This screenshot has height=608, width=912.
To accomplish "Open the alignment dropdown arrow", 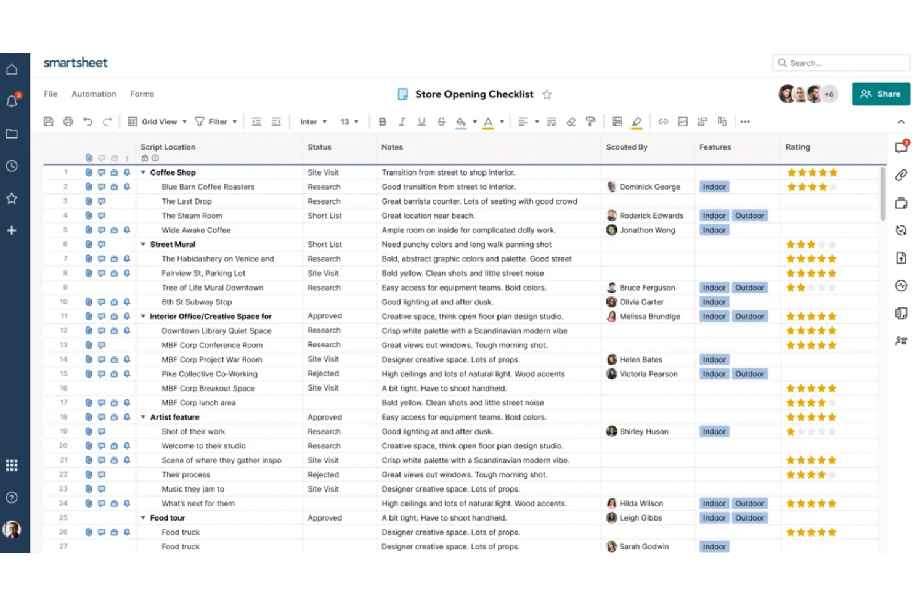I will pyautogui.click(x=537, y=122).
